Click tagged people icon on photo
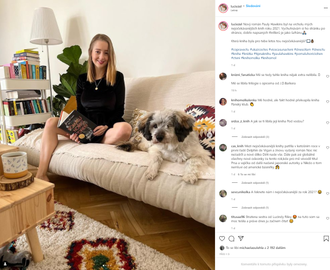The width and height of the screenshot is (330, 270). coord(5,264)
